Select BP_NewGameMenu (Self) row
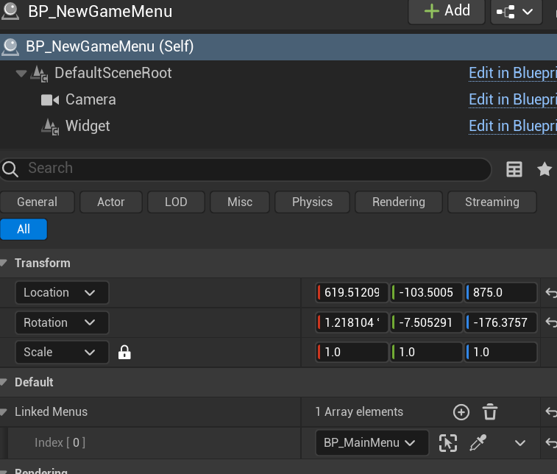The width and height of the screenshot is (557, 474). [278, 47]
